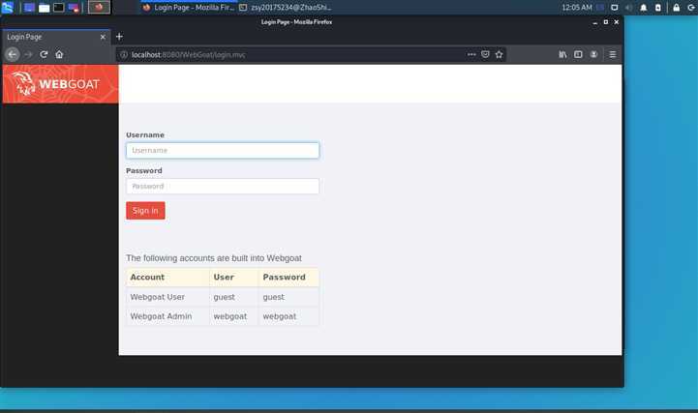The width and height of the screenshot is (698, 413).
Task: Save the page to Pocket
Action: point(485,54)
